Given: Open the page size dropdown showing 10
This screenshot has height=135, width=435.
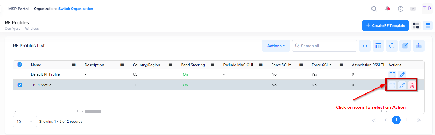Looking at the screenshot, I should [25, 122].
